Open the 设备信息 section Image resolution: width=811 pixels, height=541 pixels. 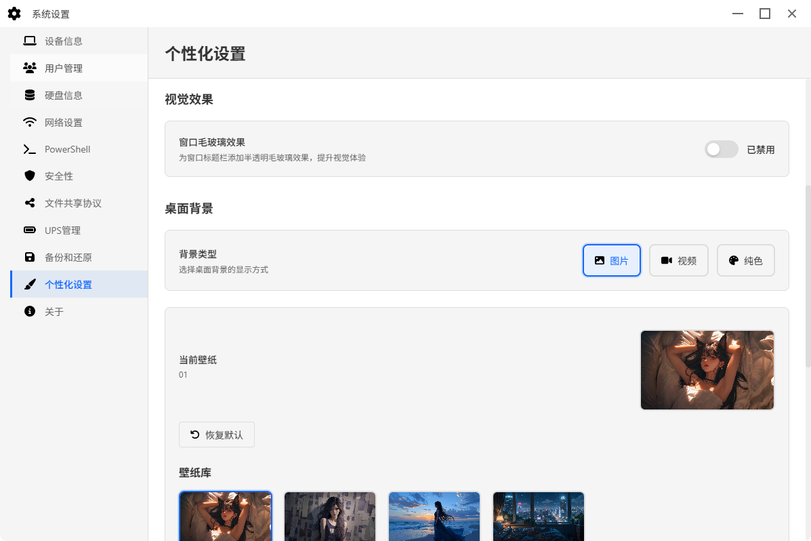click(79, 41)
